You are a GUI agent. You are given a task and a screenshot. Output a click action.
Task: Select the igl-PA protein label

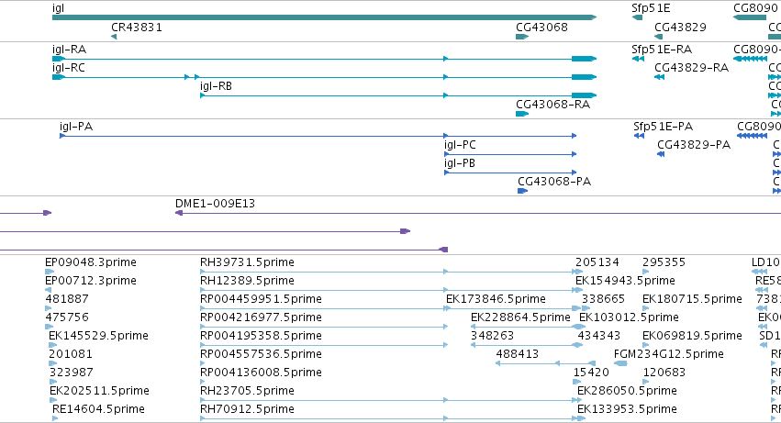[76, 127]
